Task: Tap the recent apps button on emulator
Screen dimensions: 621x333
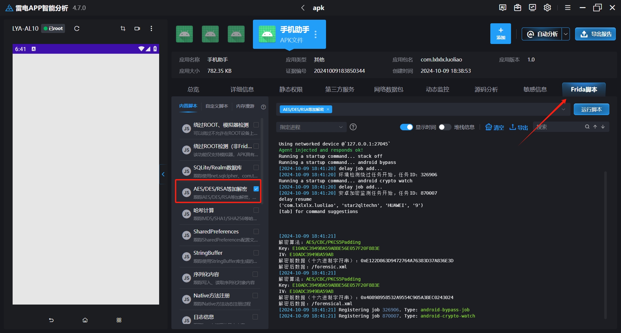Action: point(119,320)
